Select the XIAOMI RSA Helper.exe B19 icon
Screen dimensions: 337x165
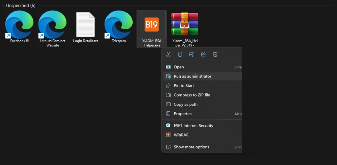tap(151, 24)
